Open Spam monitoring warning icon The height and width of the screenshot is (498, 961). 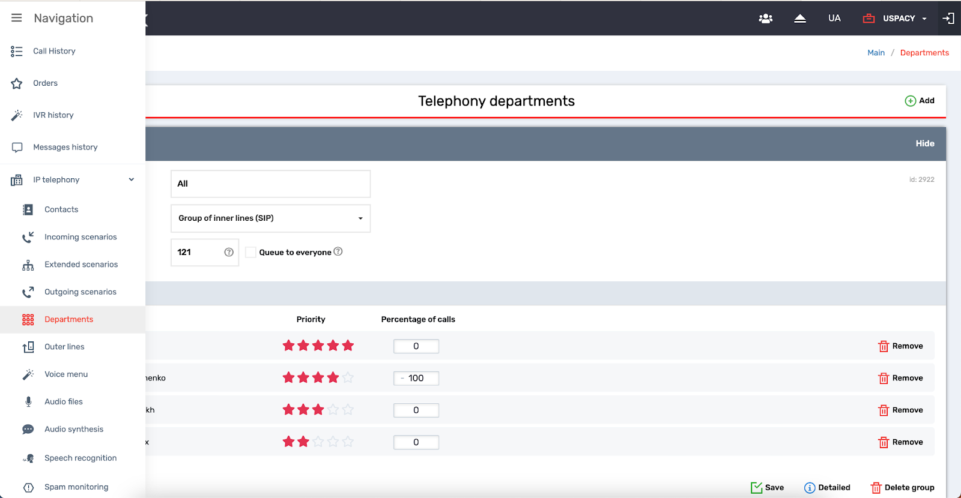pos(28,487)
